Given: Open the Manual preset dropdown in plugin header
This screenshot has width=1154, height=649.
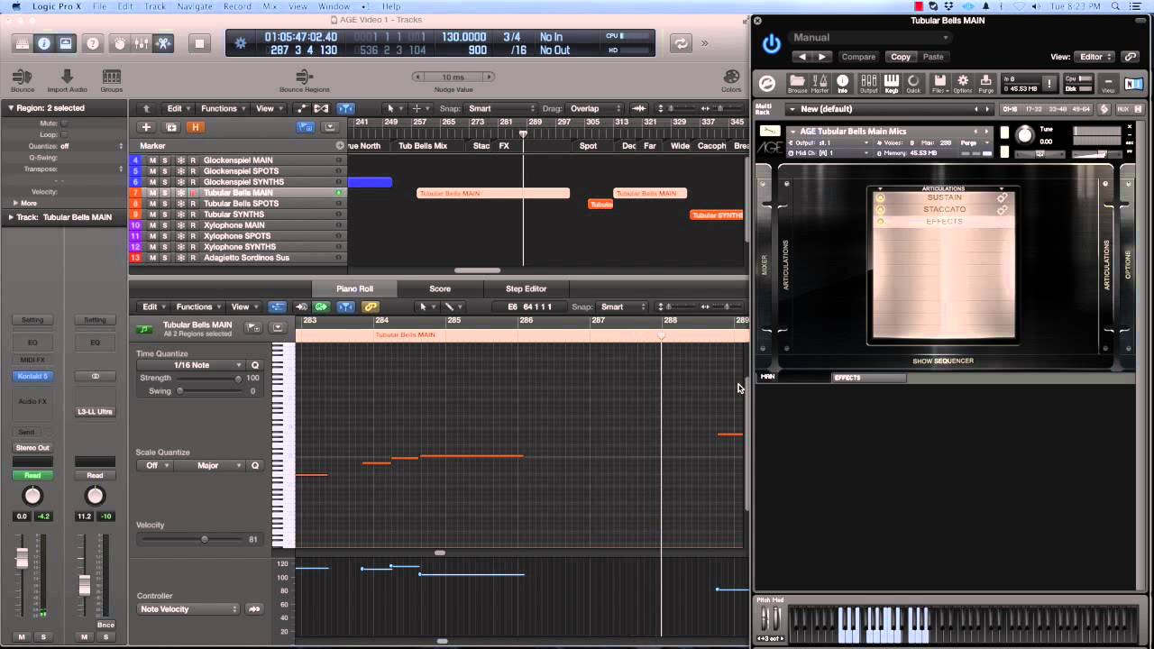Looking at the screenshot, I should pos(869,38).
